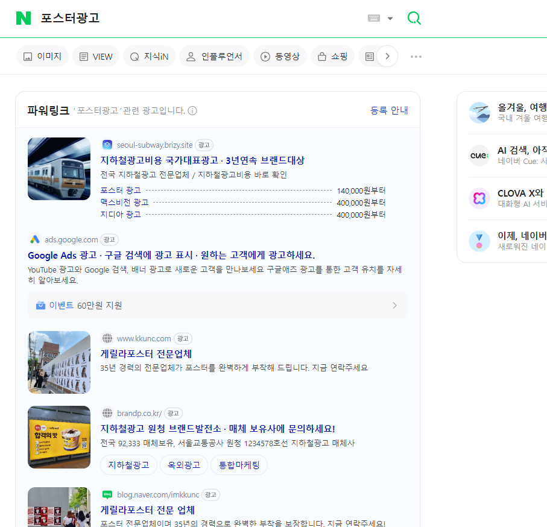Screen dimensions: 547x527
Task: Click the 광고 badge beside brandp.co.kr
Action: [173, 413]
